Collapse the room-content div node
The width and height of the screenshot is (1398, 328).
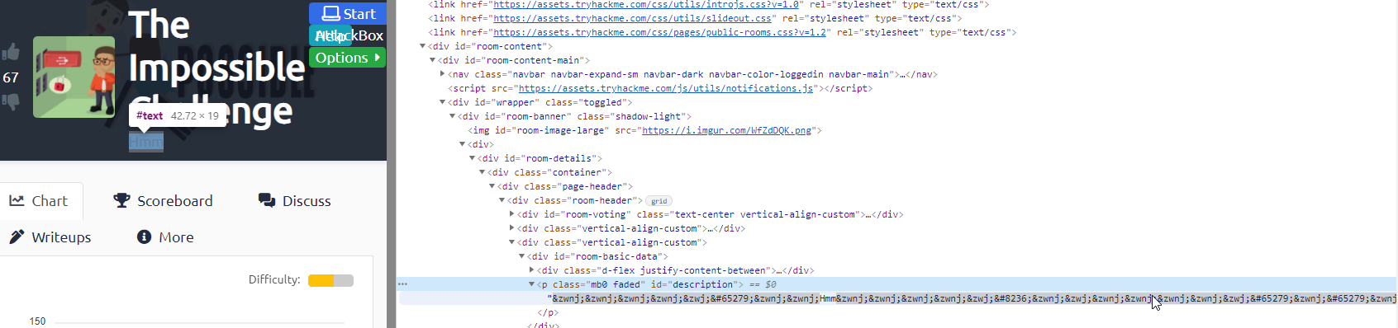click(x=422, y=46)
